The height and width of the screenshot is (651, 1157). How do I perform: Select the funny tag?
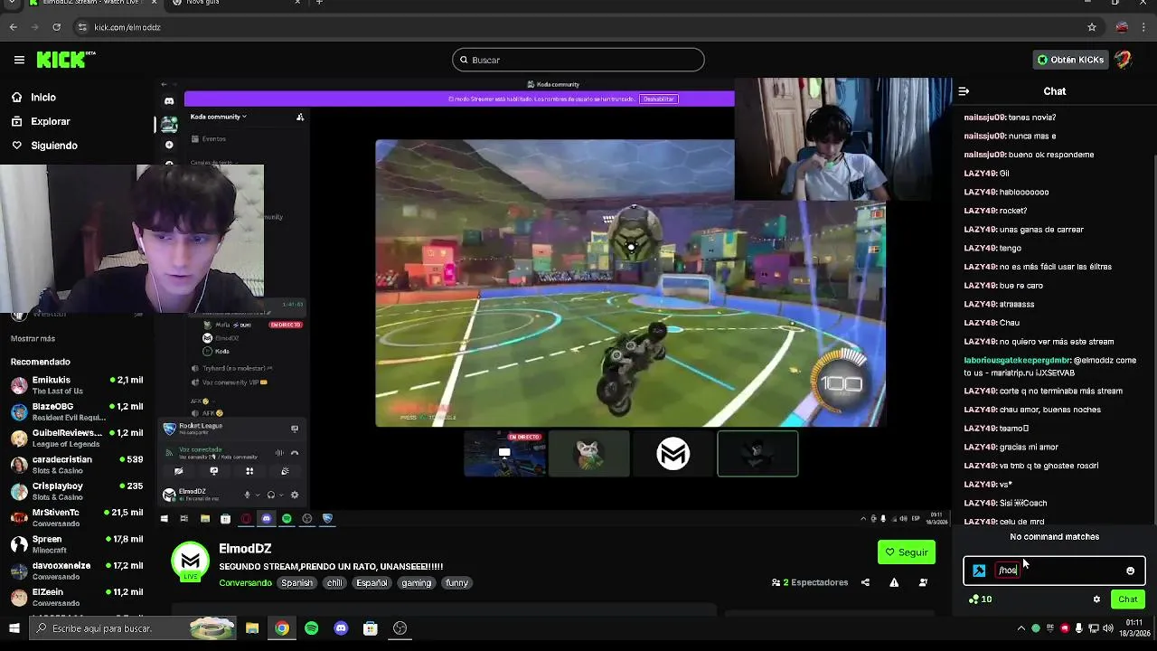click(457, 583)
